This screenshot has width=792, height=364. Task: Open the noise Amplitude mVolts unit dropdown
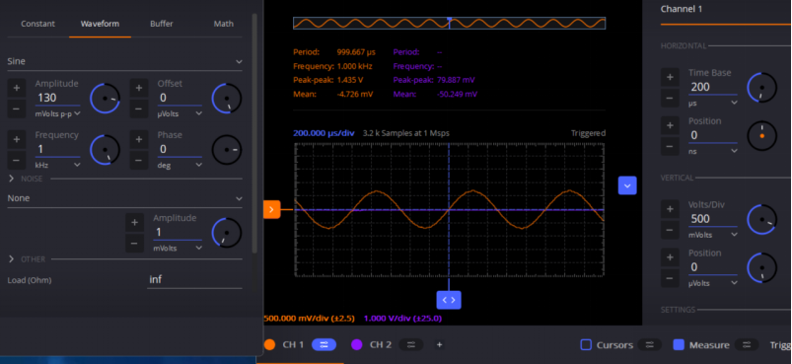[x=178, y=248]
